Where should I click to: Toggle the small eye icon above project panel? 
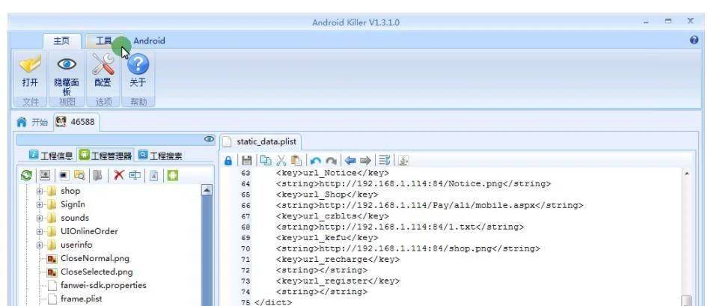click(x=210, y=140)
